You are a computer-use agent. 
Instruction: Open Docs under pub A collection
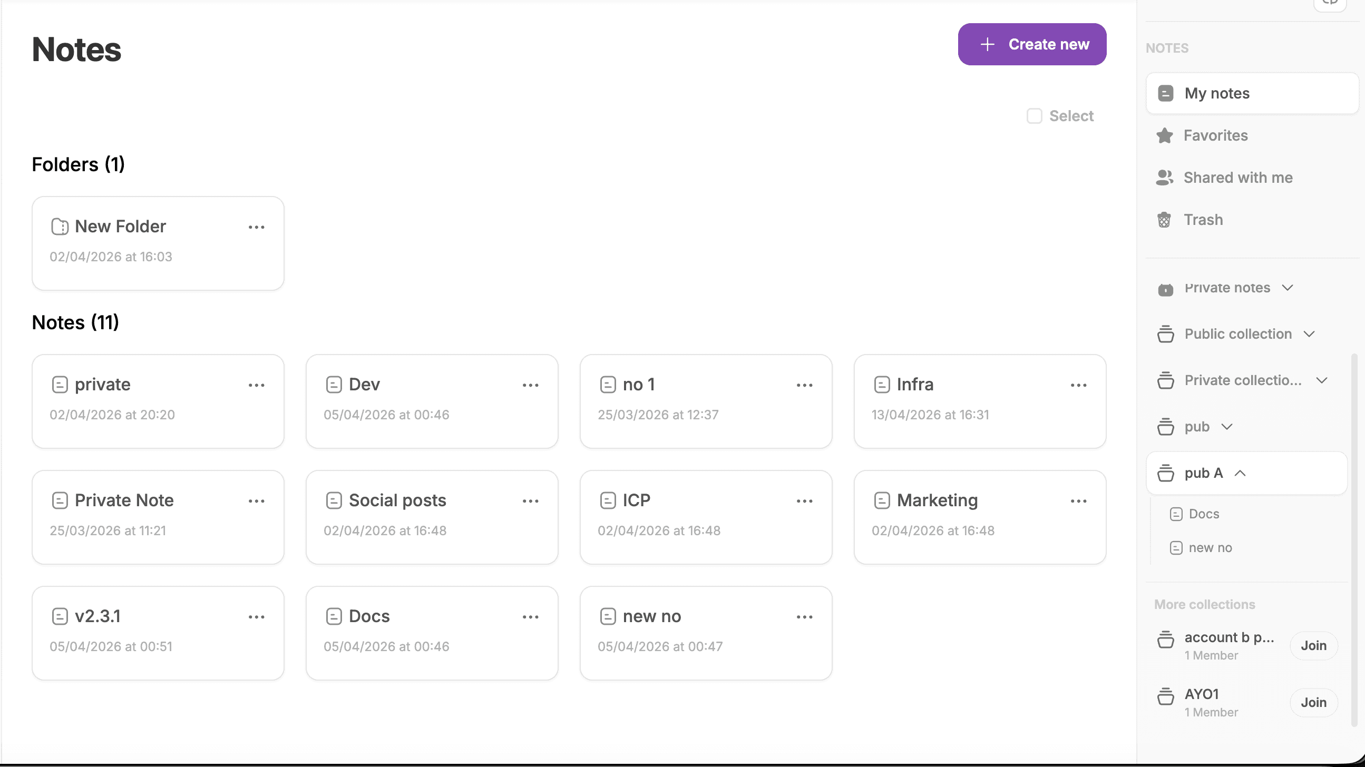(x=1203, y=514)
